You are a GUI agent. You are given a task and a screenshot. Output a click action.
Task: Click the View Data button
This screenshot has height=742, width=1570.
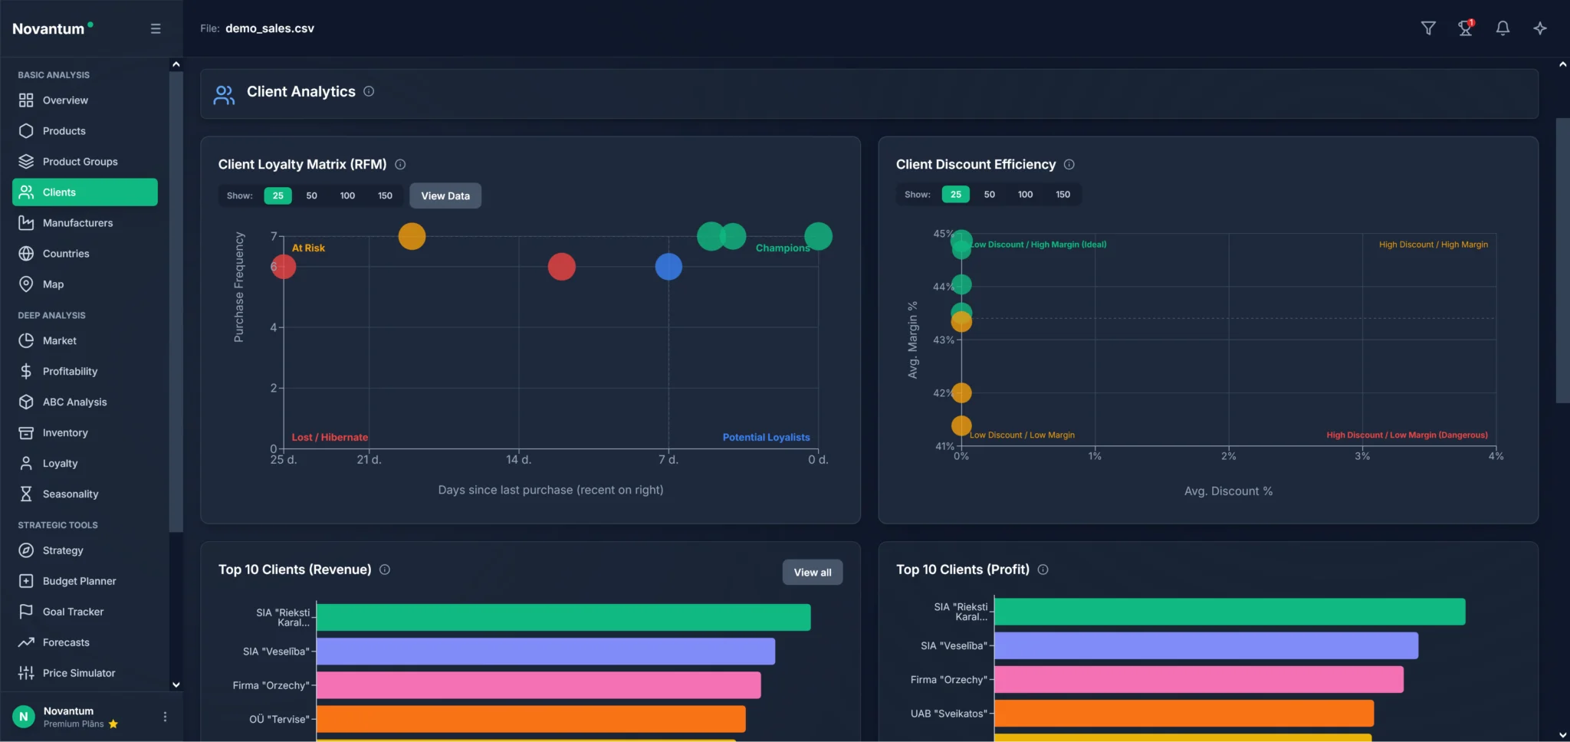(445, 195)
